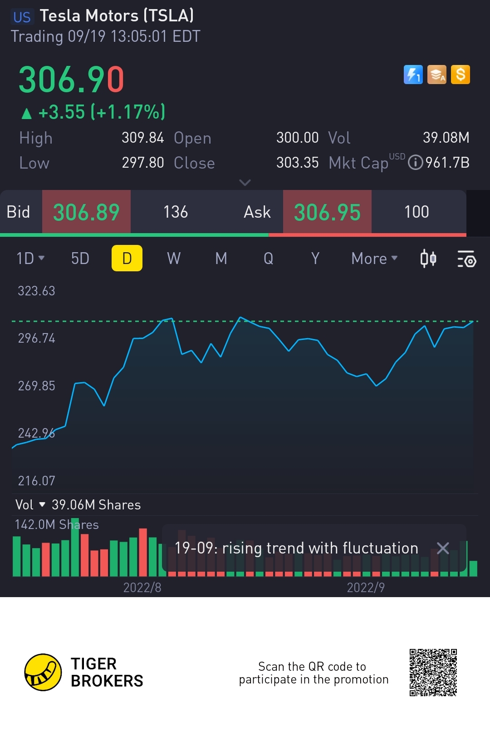Screen dimensions: 490x748
Task: Select the Q quarterly chart tab
Action: point(269,259)
